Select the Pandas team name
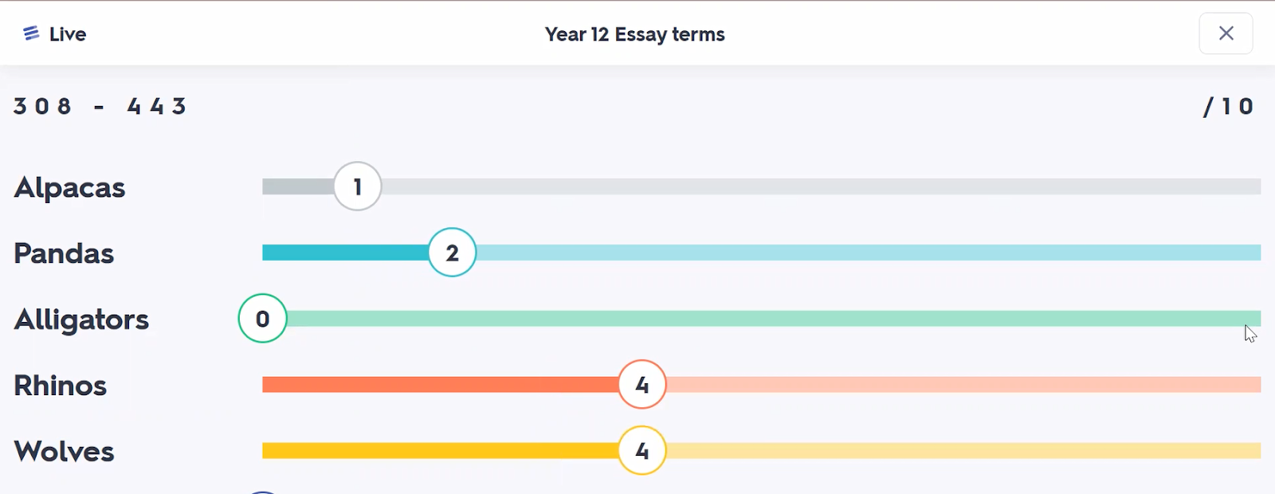The image size is (1275, 494). (x=64, y=253)
